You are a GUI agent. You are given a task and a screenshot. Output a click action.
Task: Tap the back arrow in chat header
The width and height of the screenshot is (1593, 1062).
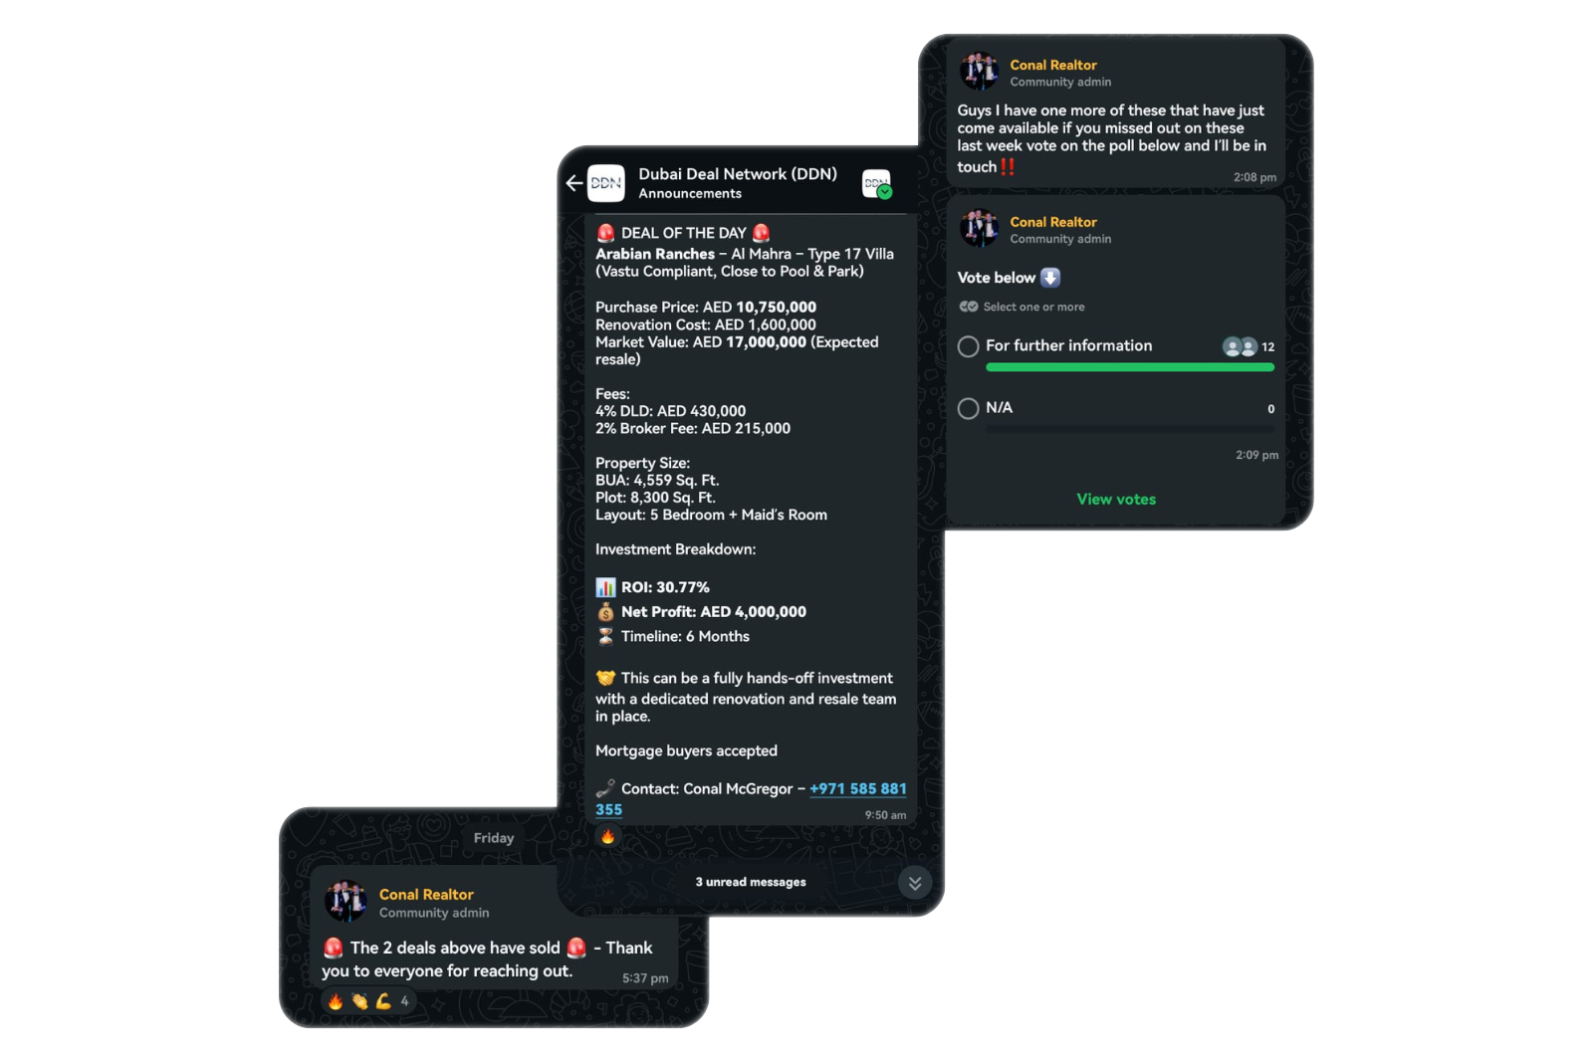[574, 183]
